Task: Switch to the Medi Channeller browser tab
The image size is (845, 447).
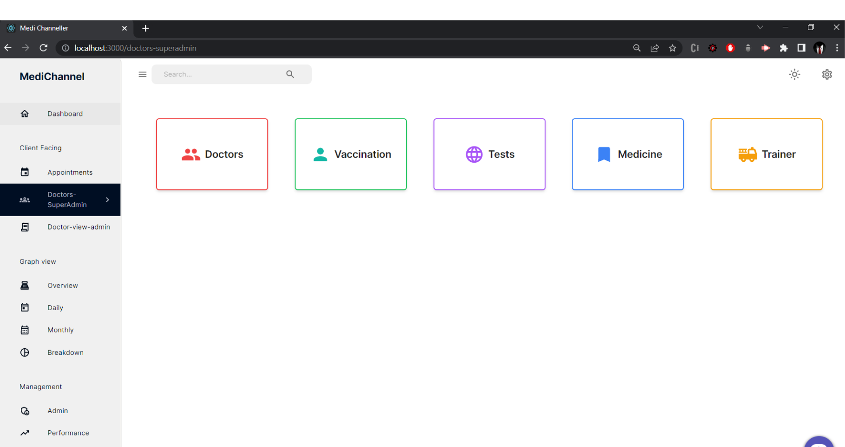Action: (43, 28)
